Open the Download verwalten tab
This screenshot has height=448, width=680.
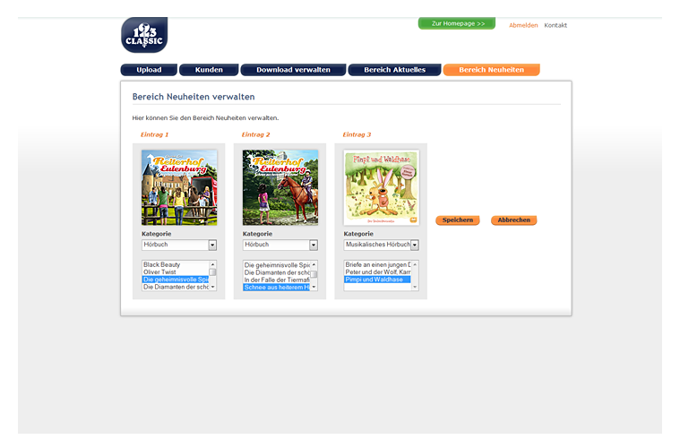click(293, 70)
